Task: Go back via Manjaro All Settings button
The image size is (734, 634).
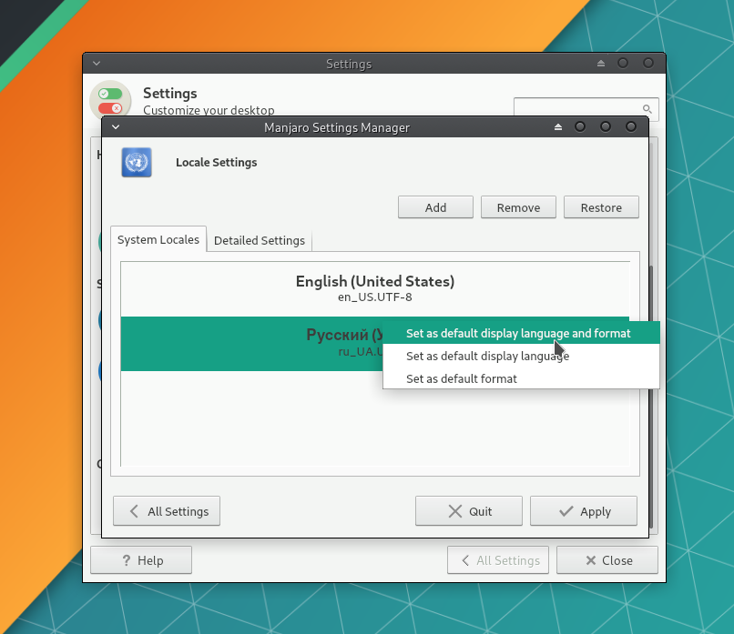Action: pyautogui.click(x=167, y=511)
